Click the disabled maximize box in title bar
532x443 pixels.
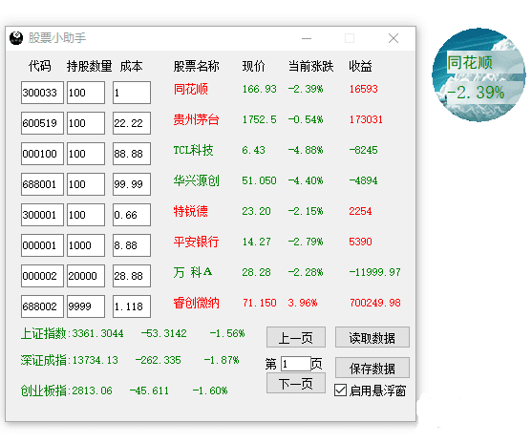point(350,38)
